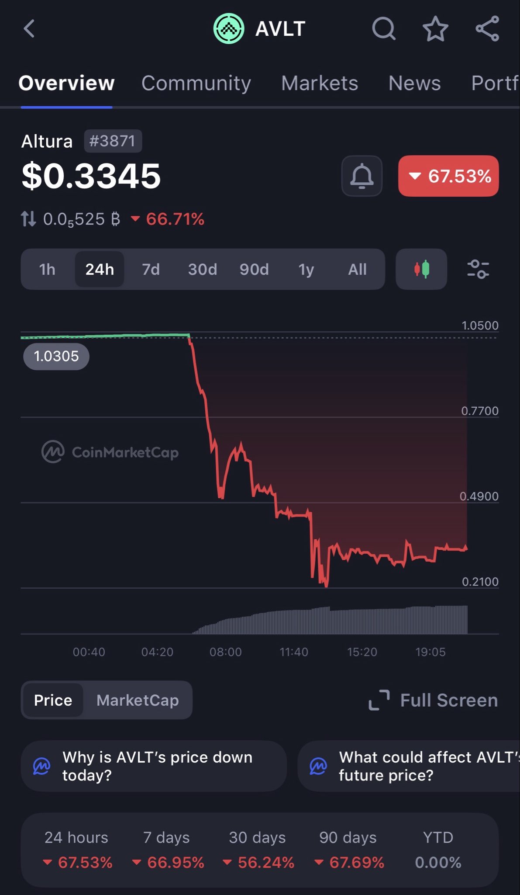Add AVLT to watchlist star
This screenshot has height=895, width=520.
click(x=435, y=29)
